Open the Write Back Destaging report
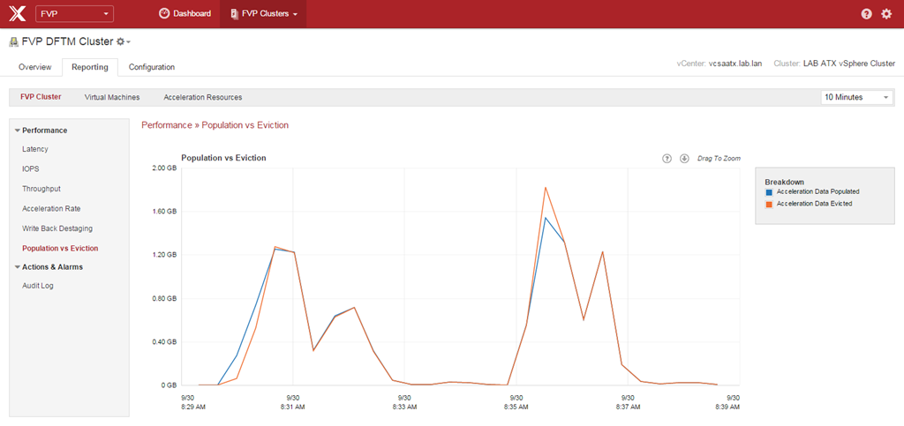The image size is (904, 426). (57, 228)
